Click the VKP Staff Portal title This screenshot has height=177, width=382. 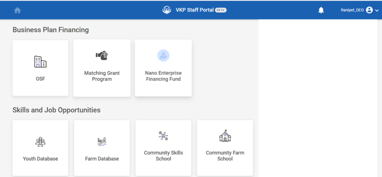tap(194, 10)
